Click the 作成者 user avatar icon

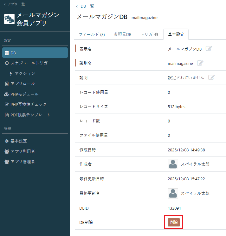[173, 164]
